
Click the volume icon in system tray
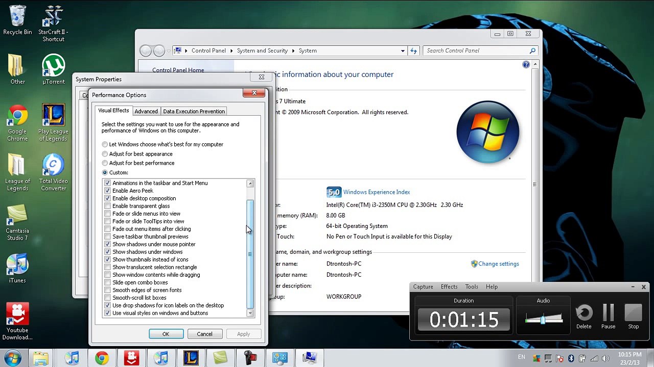[x=605, y=358]
